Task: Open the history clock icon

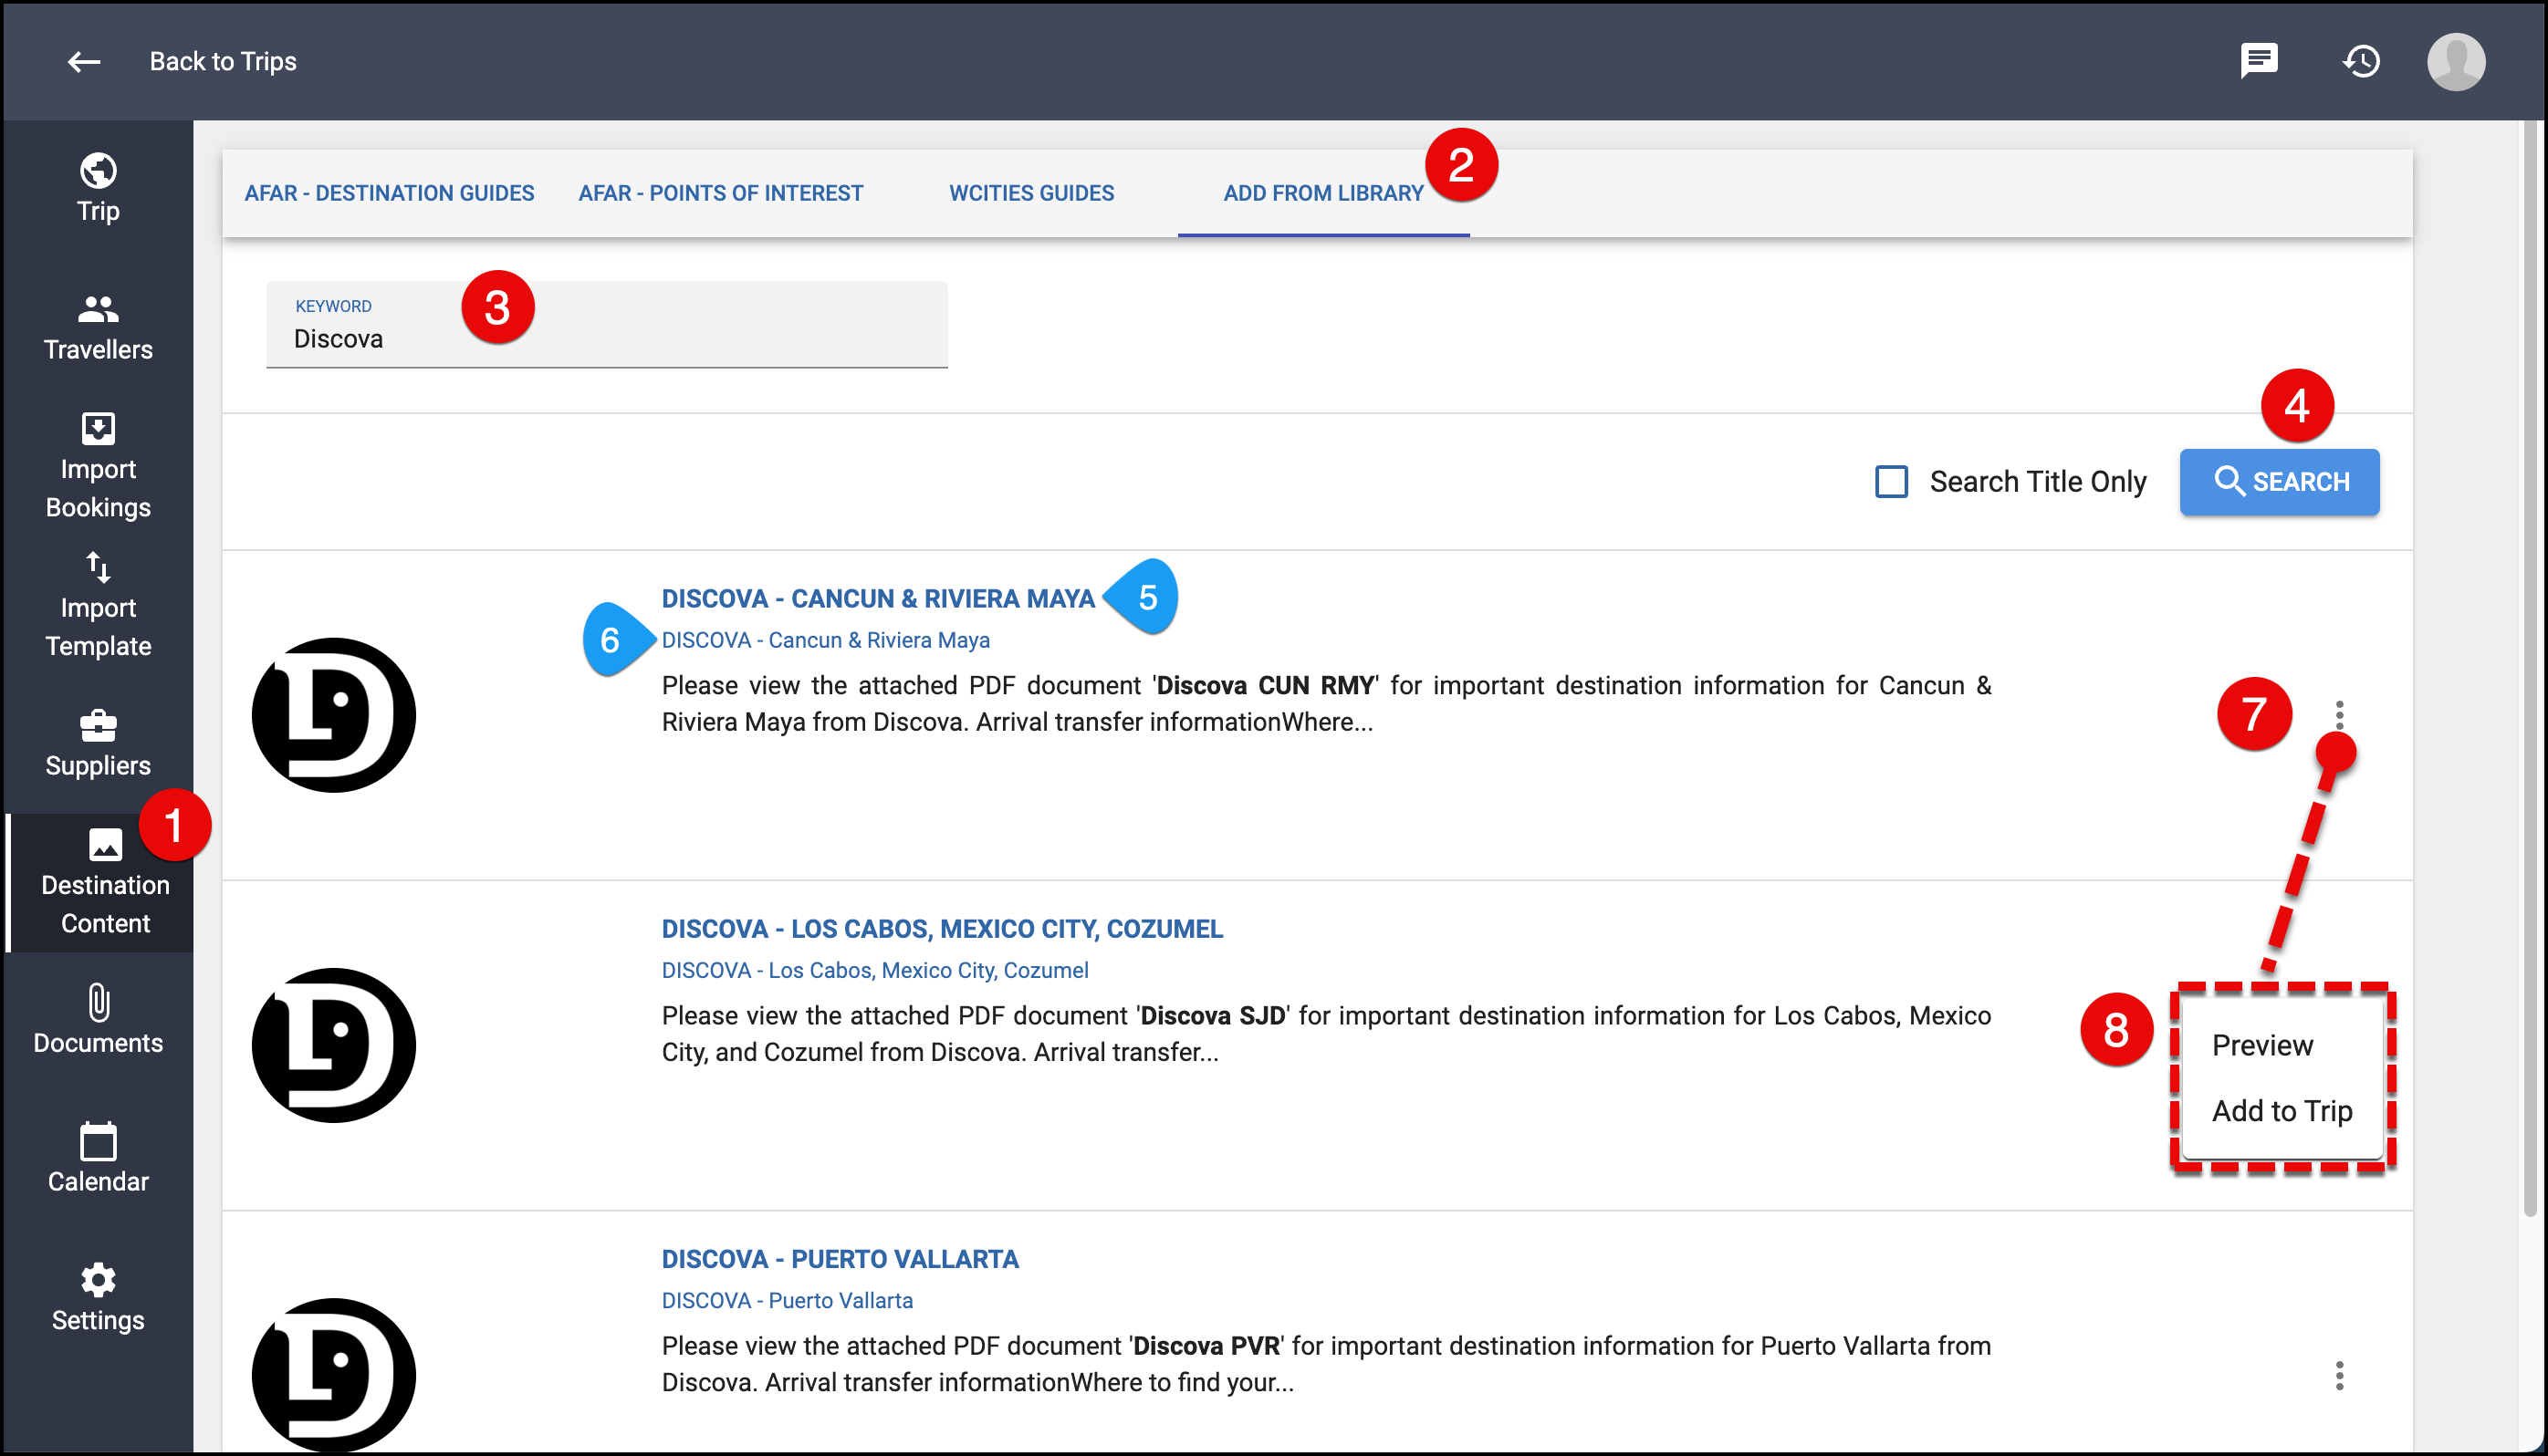Action: coord(2361,61)
